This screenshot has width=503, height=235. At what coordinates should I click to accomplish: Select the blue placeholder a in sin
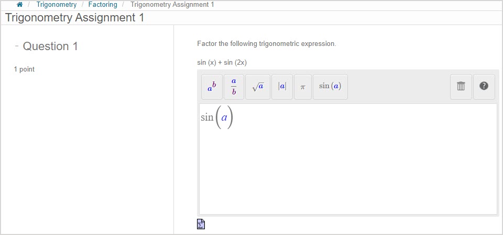pyautogui.click(x=224, y=118)
